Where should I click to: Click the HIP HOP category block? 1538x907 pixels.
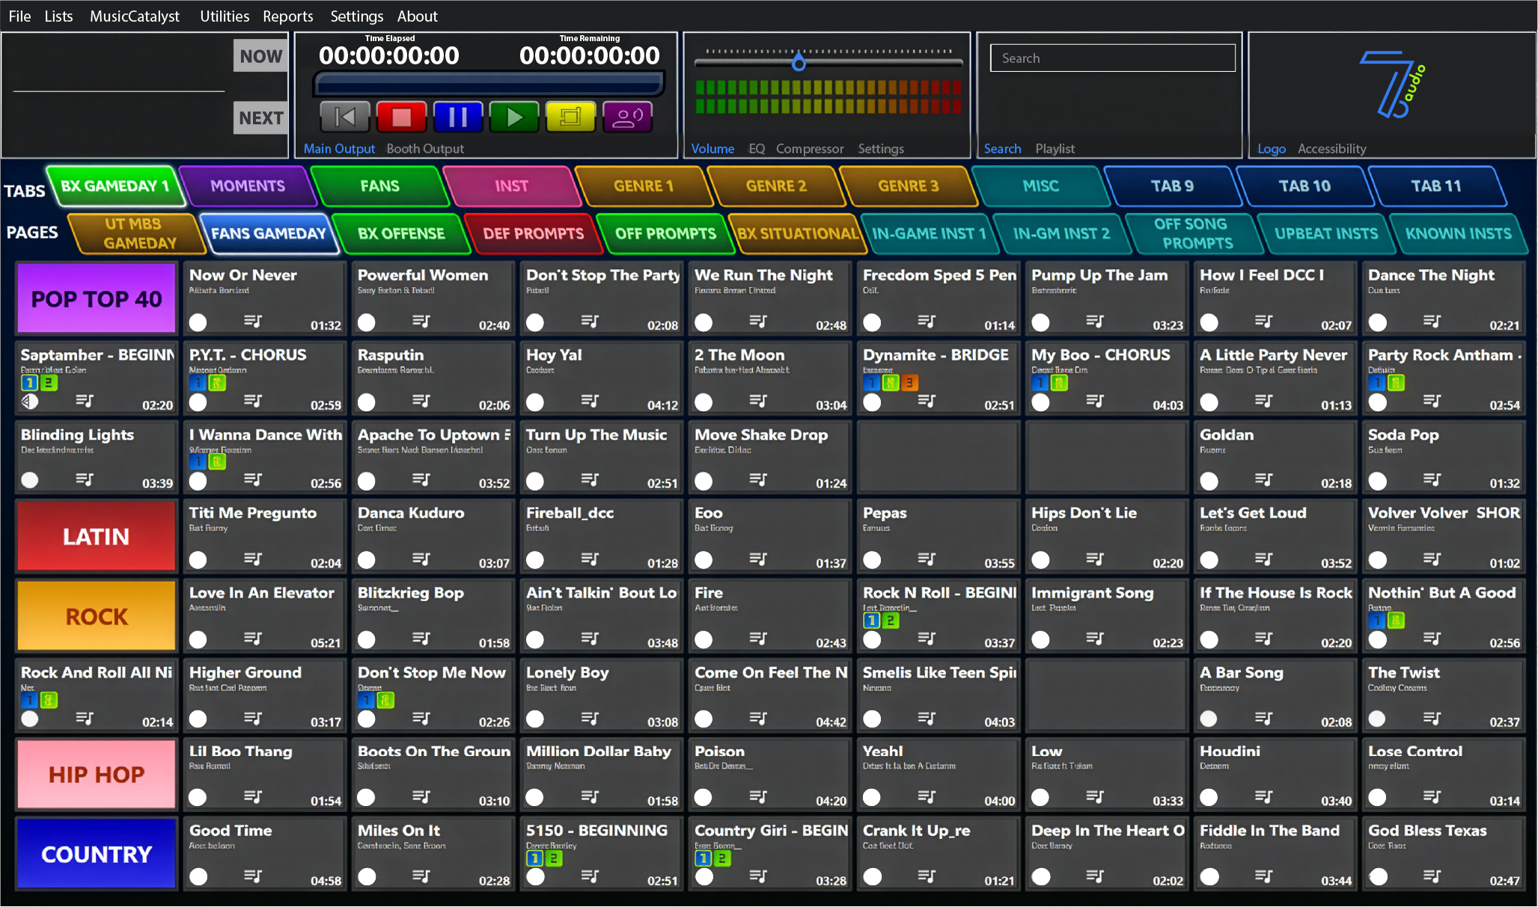[x=97, y=774]
